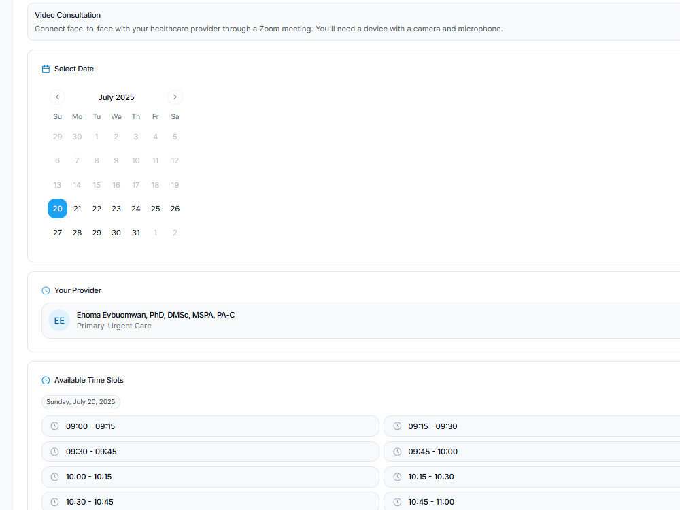The image size is (680, 510).
Task: Click the Your Provider heading
Action: tap(78, 290)
